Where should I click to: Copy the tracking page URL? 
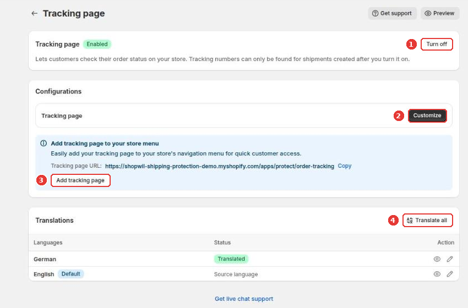click(x=345, y=166)
